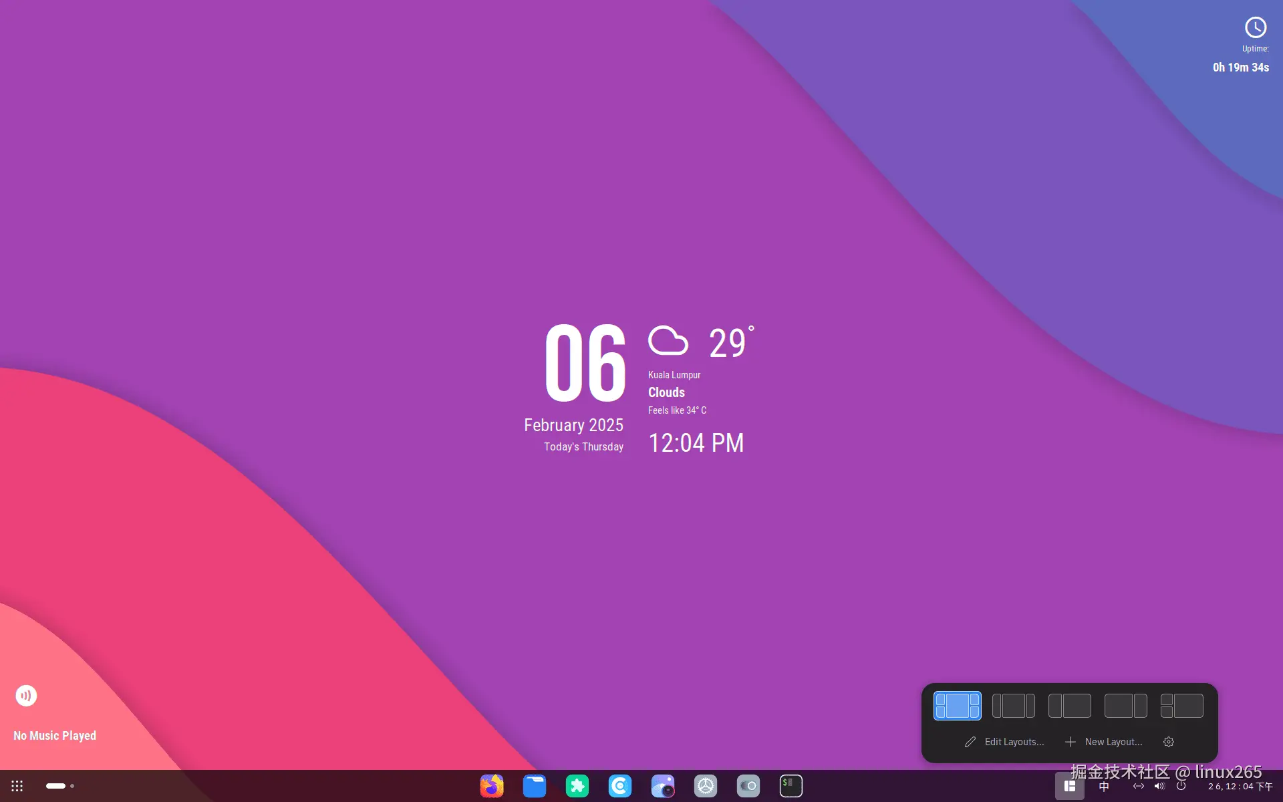Open the Chinese input method indicator
Screen dimensions: 1283x802
(1104, 787)
